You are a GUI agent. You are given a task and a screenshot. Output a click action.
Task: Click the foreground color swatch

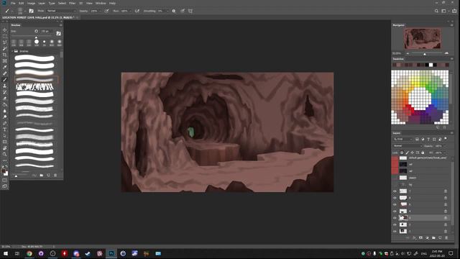click(4, 171)
